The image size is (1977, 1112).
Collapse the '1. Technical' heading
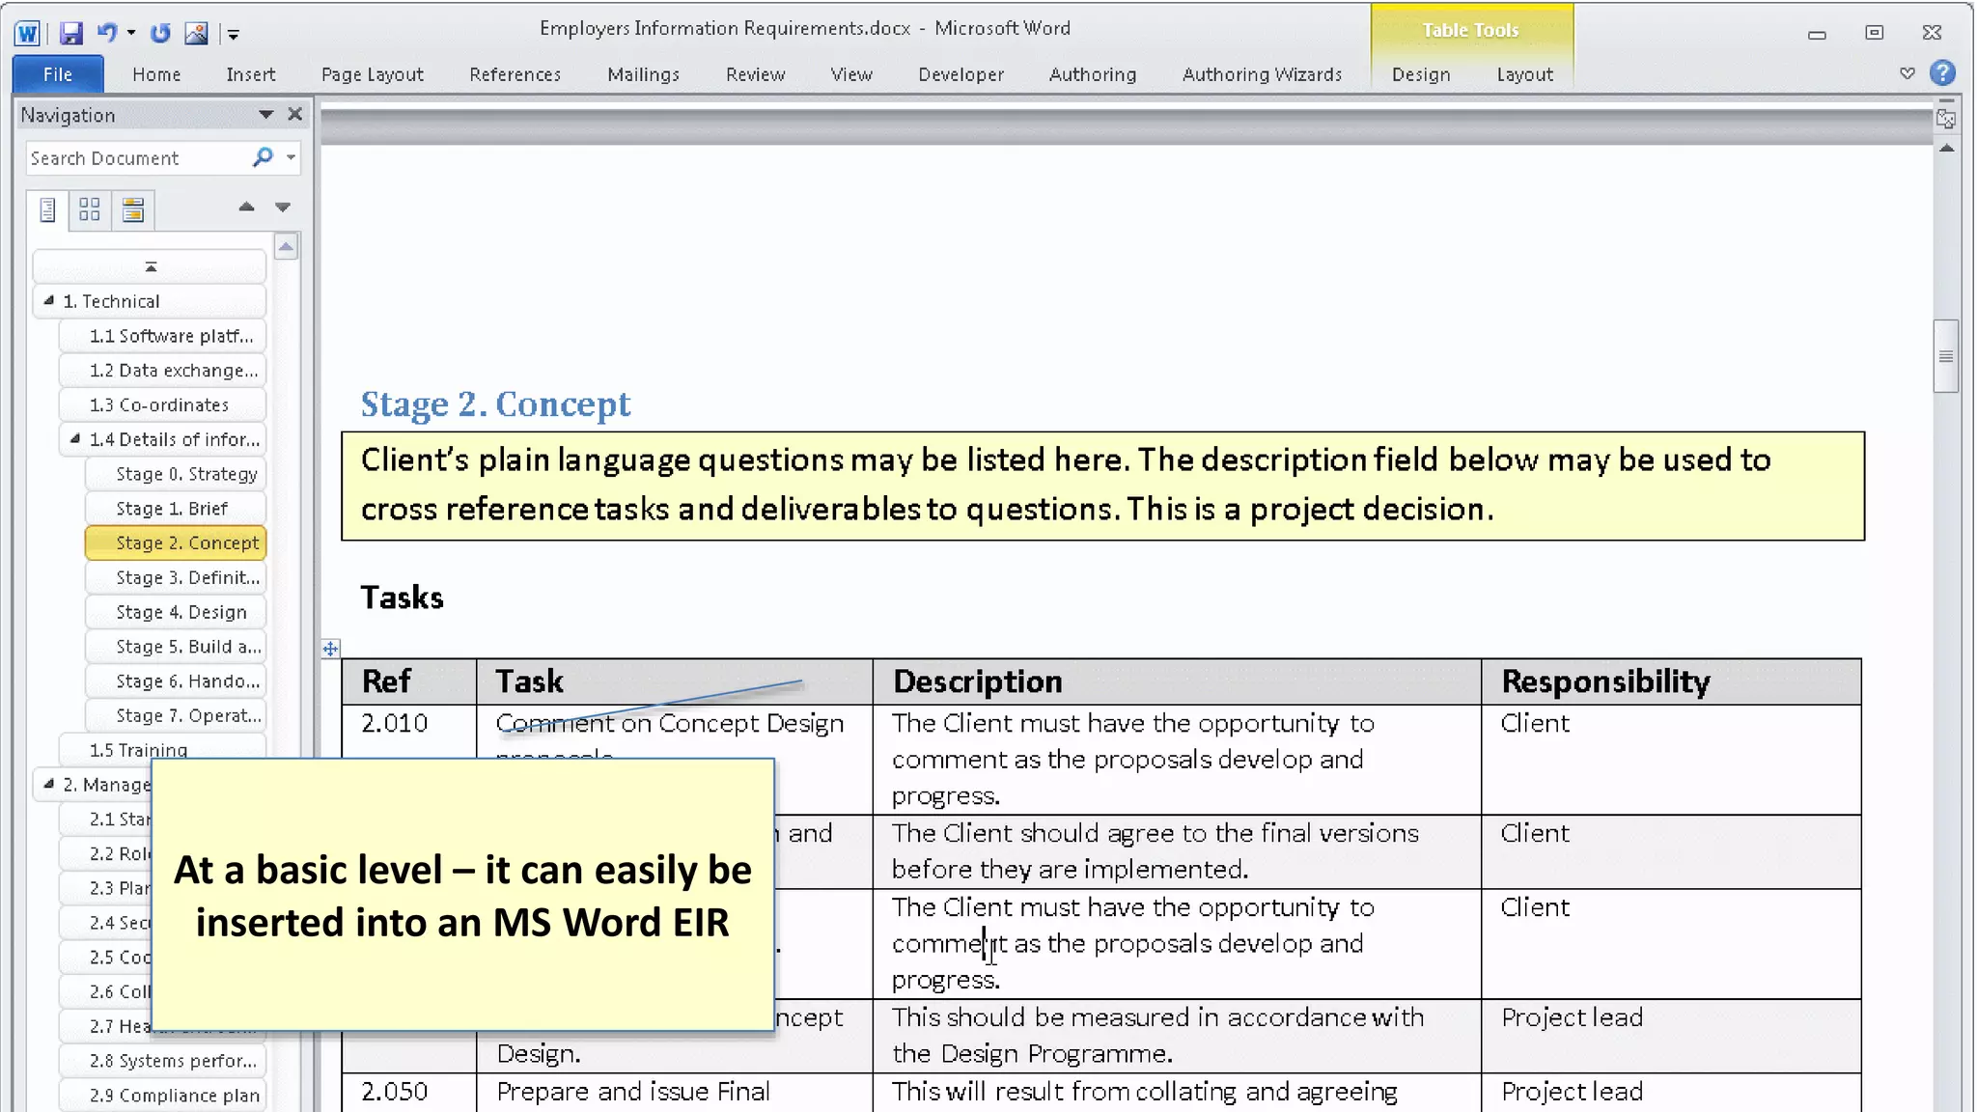(48, 300)
